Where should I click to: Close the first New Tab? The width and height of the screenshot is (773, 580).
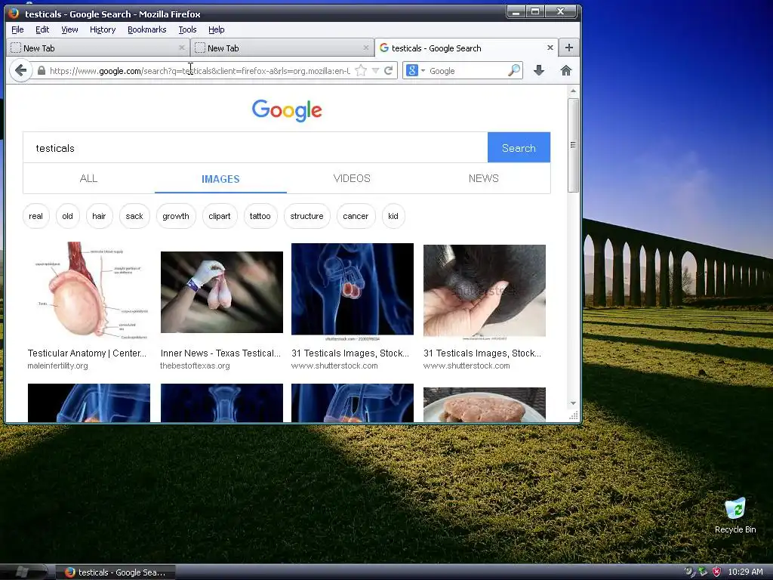pyautogui.click(x=181, y=48)
